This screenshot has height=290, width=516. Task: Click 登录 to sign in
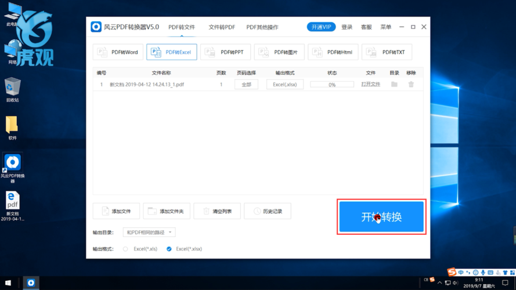pyautogui.click(x=347, y=27)
